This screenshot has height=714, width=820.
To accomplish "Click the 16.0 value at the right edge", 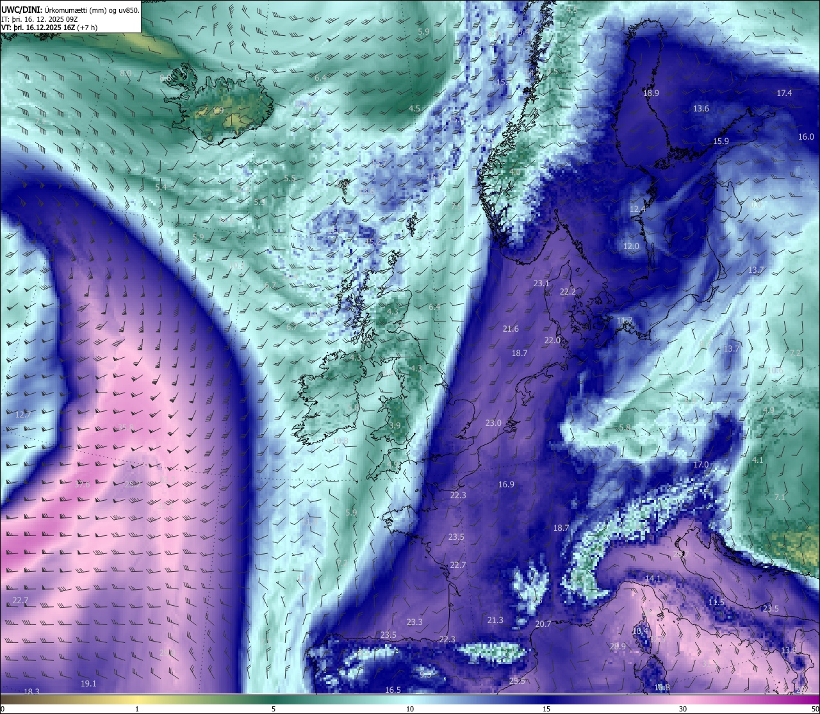I will tap(806, 136).
